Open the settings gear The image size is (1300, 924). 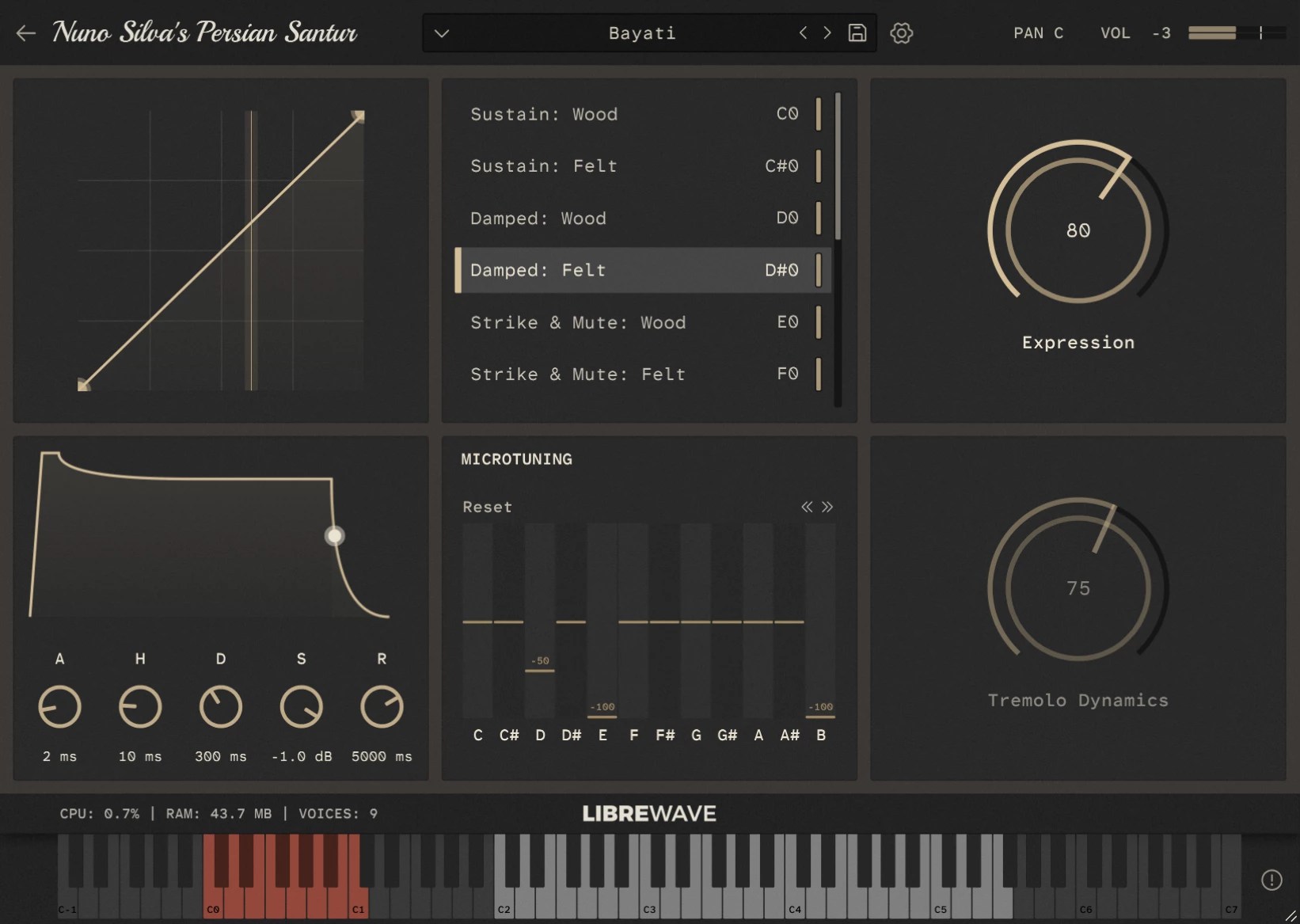click(x=902, y=33)
